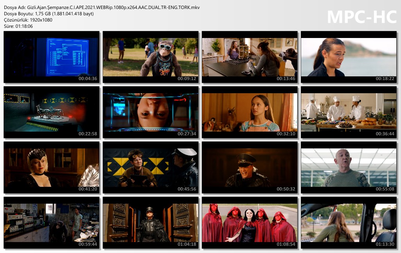Select the thumbnail at 00:22:58
The image size is (401, 253).
click(51, 112)
